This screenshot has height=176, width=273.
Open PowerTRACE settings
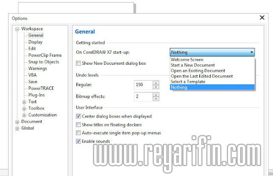[41, 88]
